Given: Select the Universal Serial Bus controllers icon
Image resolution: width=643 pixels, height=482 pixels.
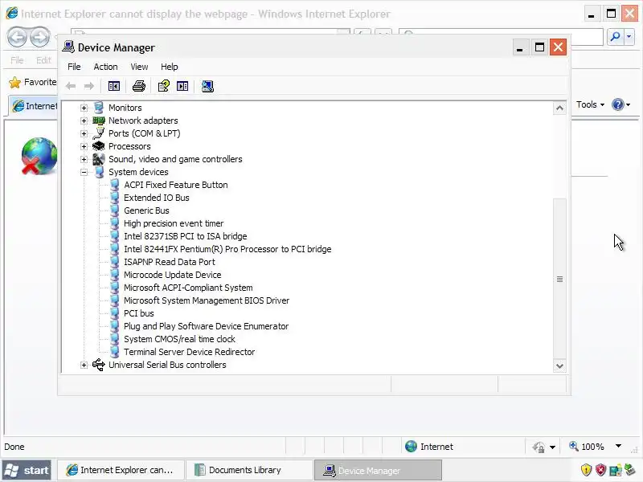Looking at the screenshot, I should click(x=98, y=365).
